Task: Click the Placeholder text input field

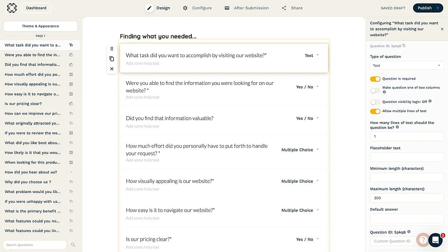Action: (407, 157)
